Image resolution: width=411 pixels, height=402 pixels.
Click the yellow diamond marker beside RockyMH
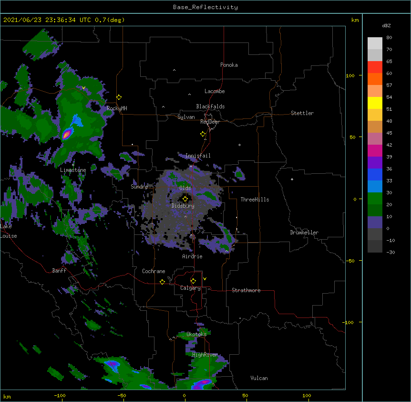pos(119,97)
